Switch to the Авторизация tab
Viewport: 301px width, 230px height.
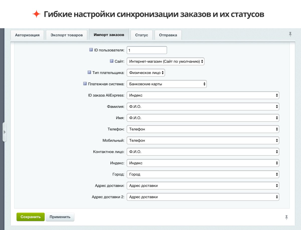27,35
